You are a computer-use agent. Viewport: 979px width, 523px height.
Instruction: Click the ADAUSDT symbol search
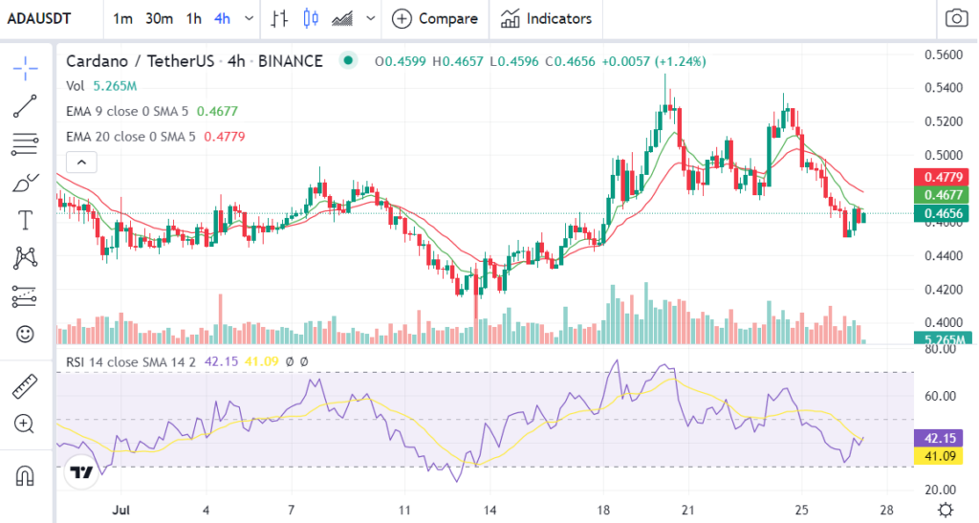click(x=38, y=19)
